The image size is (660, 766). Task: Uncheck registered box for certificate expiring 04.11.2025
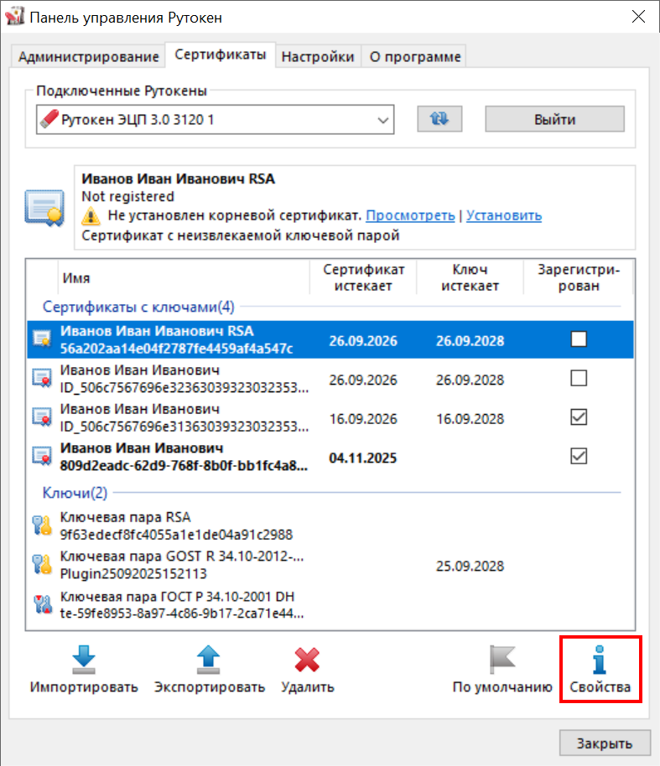(578, 456)
